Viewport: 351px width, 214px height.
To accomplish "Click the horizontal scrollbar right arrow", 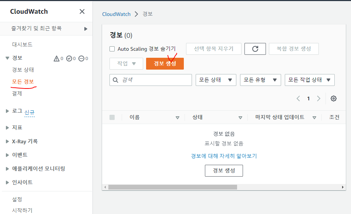I will pyautogui.click(x=343, y=187).
